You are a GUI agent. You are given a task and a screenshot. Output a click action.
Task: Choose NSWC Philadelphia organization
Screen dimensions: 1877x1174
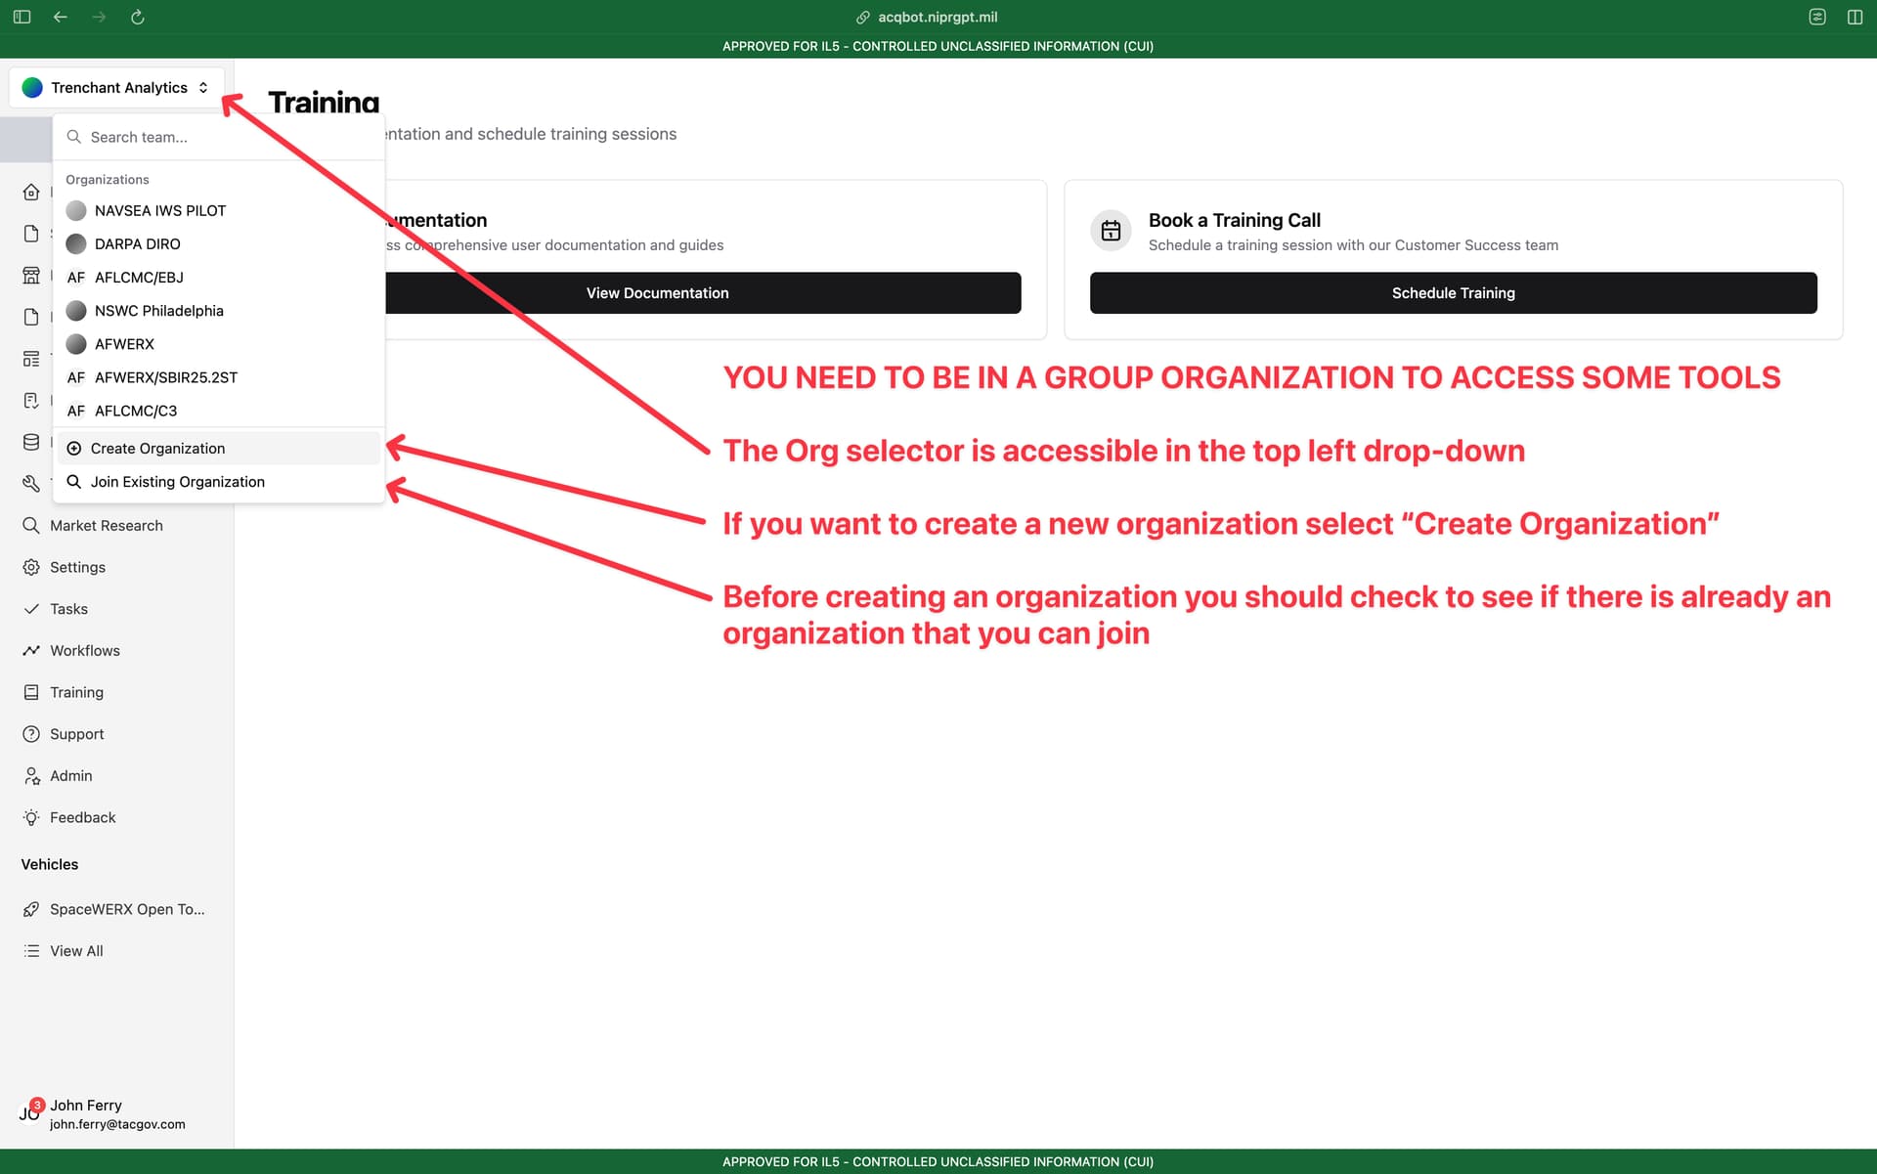coord(218,311)
